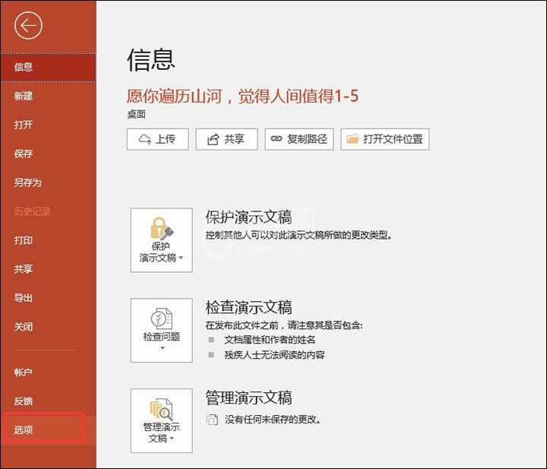Click the 上传 button

(x=158, y=139)
